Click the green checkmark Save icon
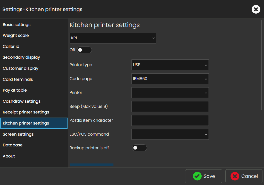 (x=197, y=176)
